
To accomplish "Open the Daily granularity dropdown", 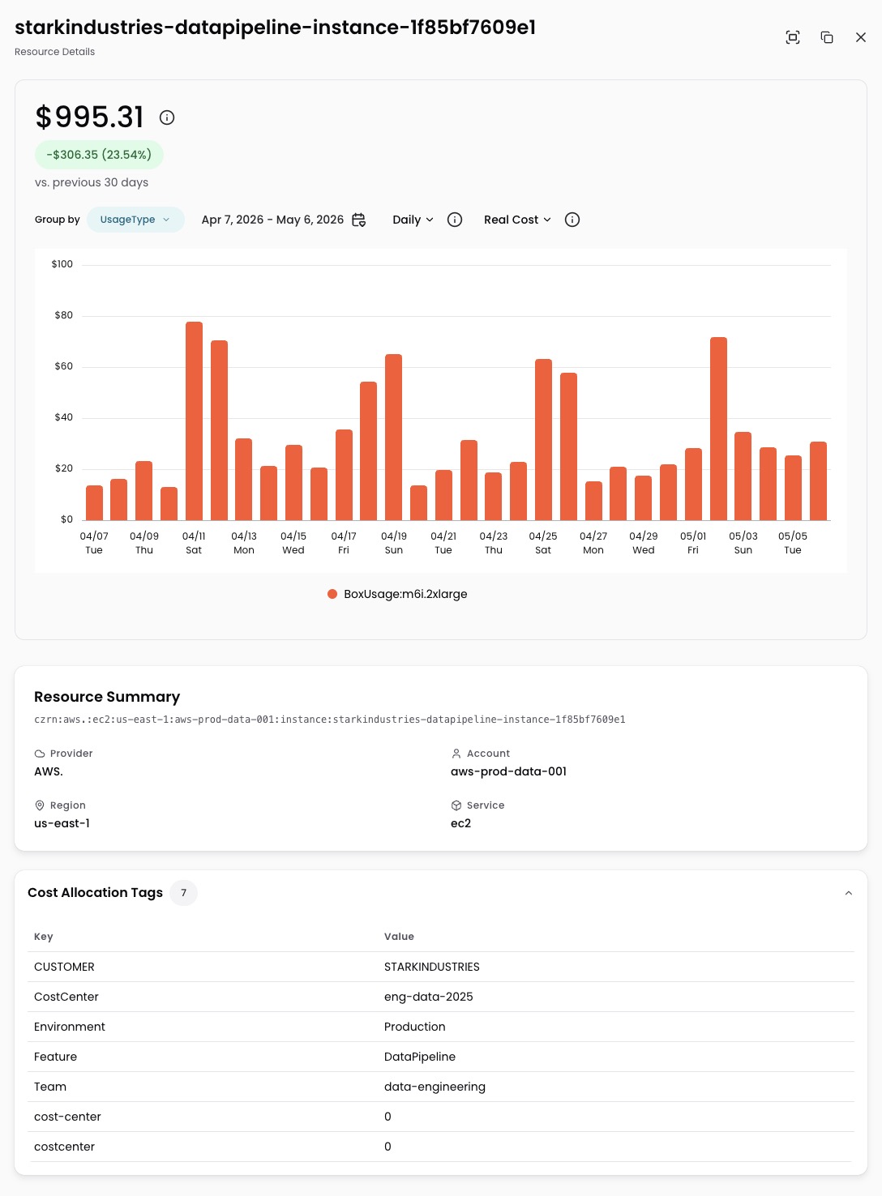I will [413, 220].
